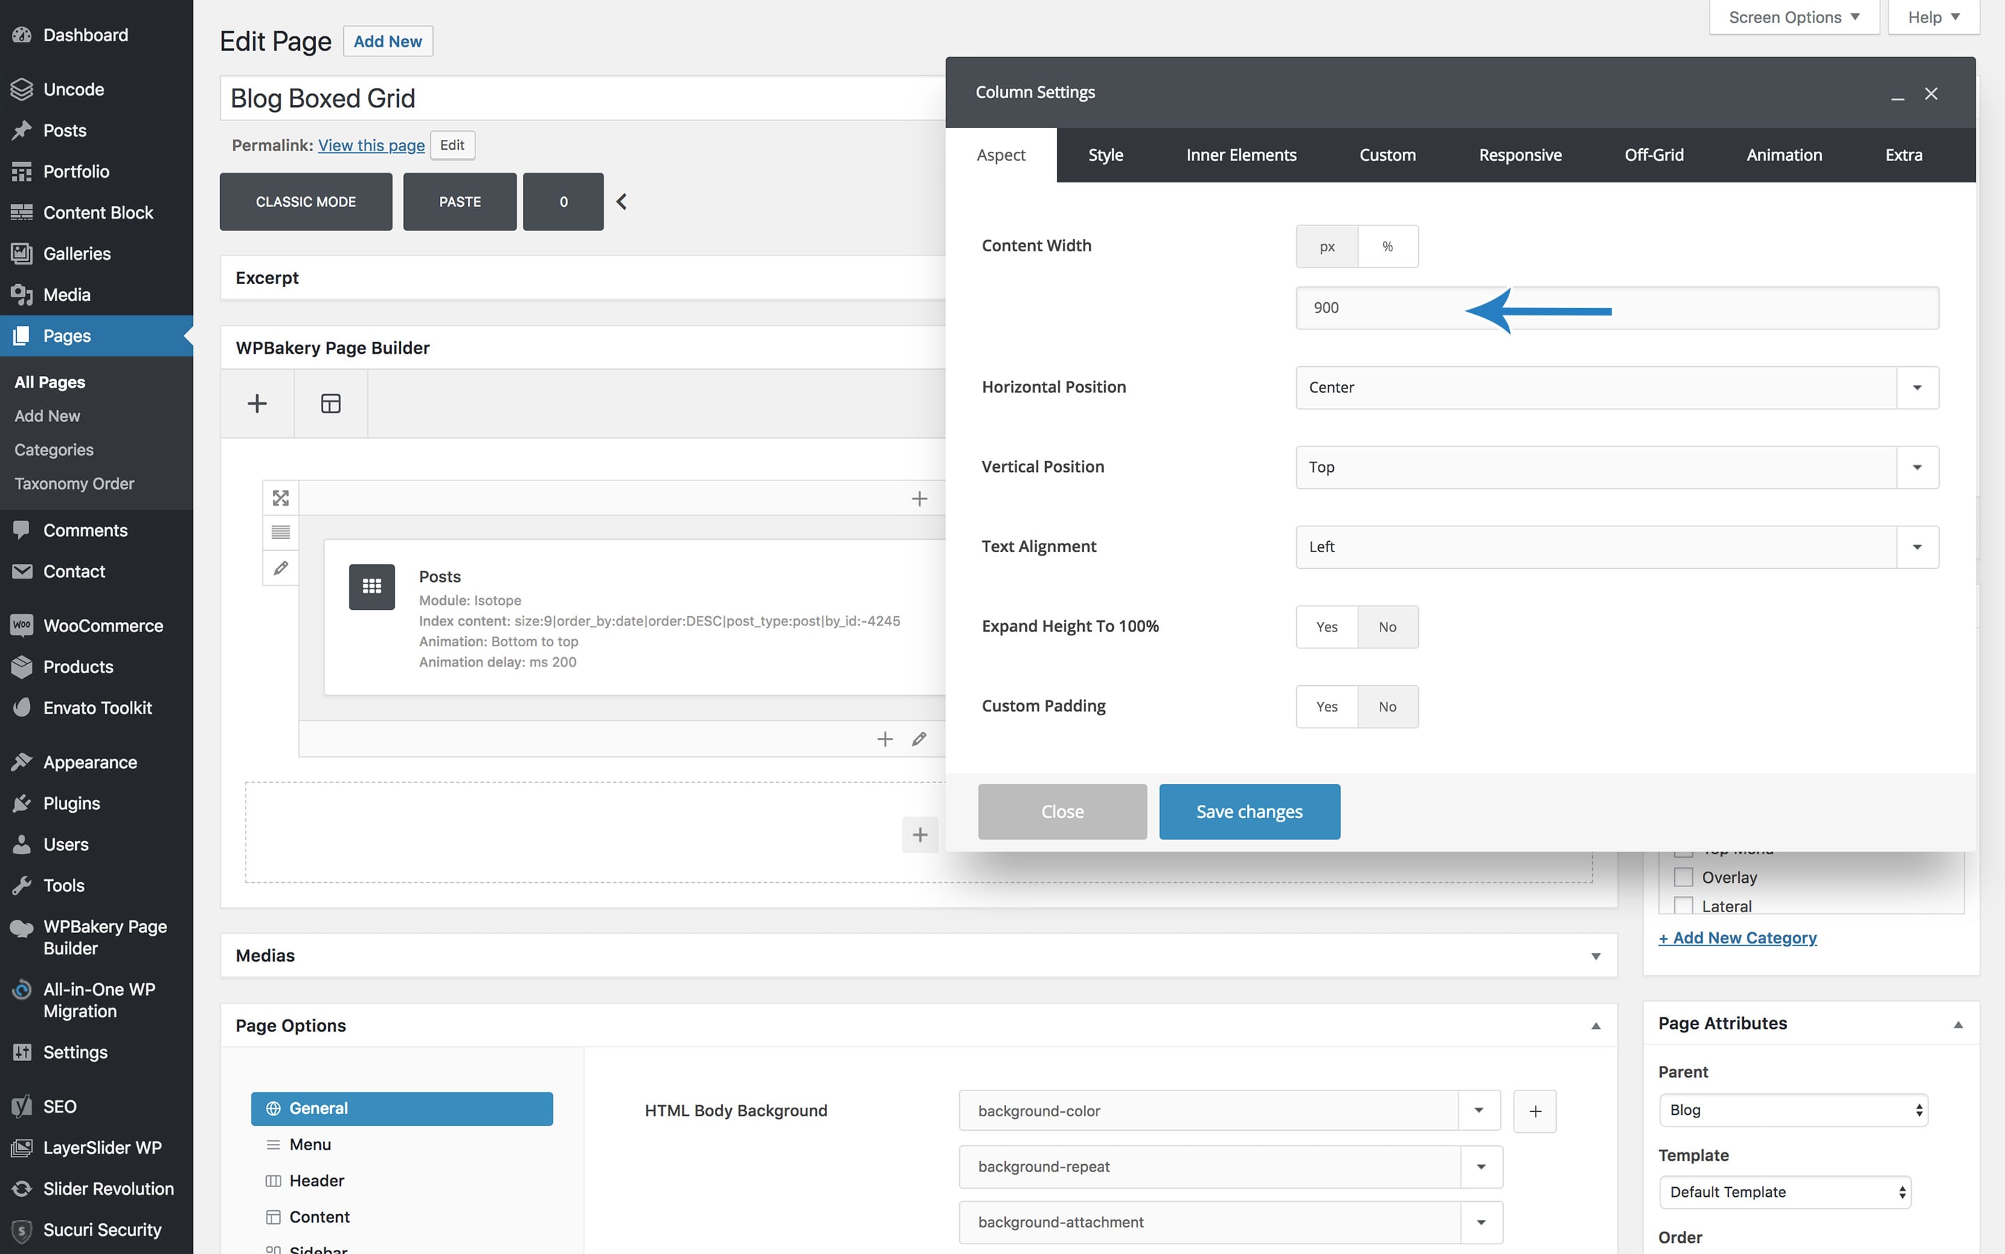2005x1254 pixels.
Task: Toggle the row fullscreen stretch icon
Action: (281, 498)
